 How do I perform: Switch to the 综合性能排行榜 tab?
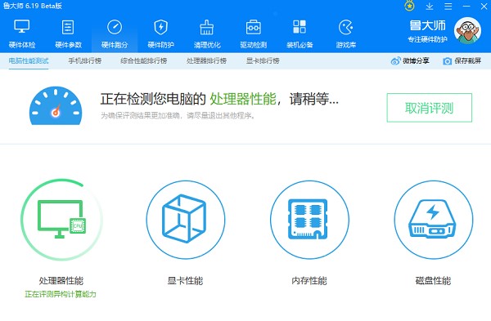(x=144, y=60)
